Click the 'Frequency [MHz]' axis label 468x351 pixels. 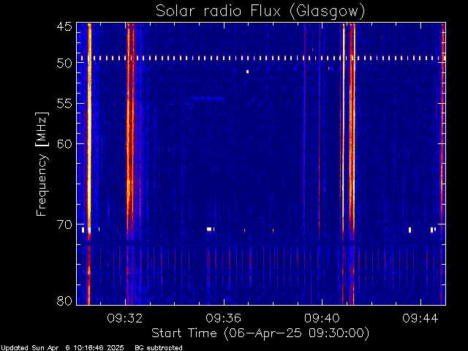(x=42, y=164)
